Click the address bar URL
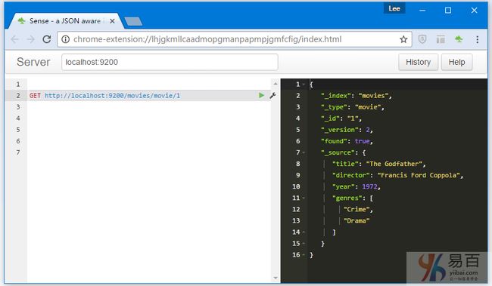This screenshot has height=286, width=492. pyautogui.click(x=207, y=39)
